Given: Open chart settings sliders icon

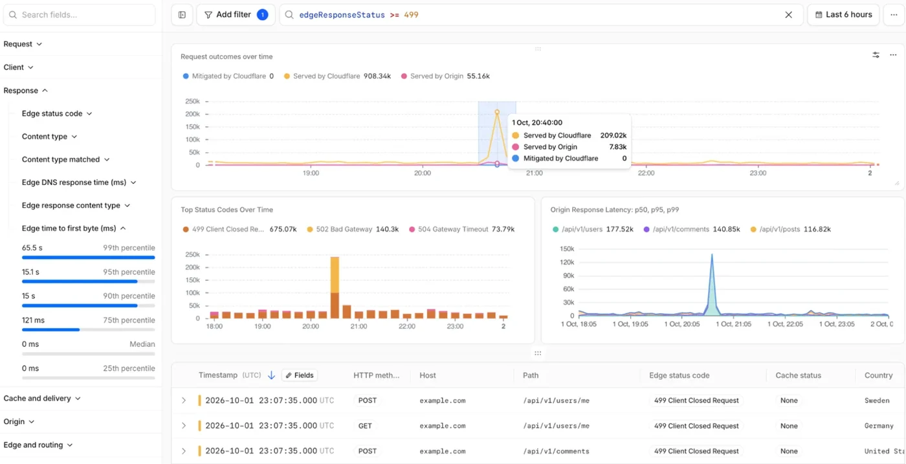Looking at the screenshot, I should click(876, 55).
